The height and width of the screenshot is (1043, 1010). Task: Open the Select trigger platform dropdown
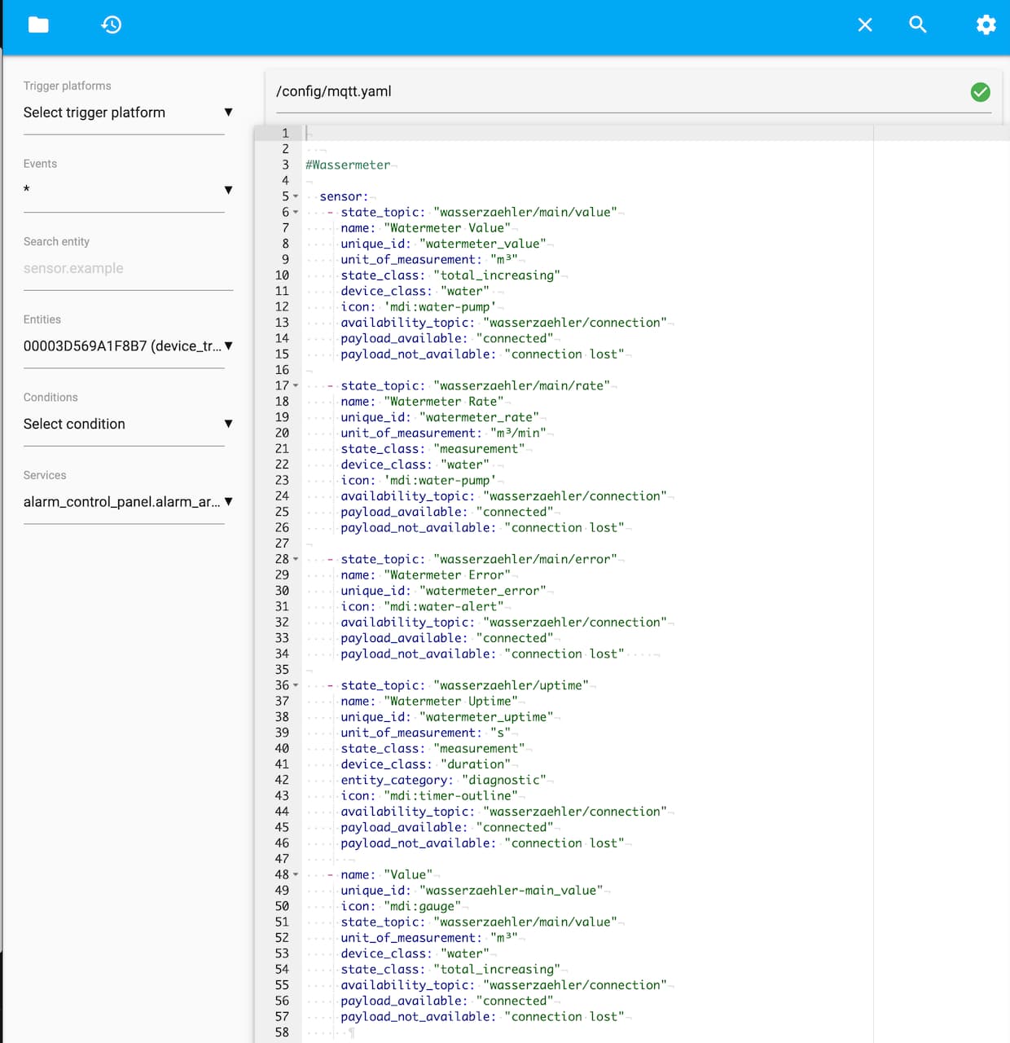tap(128, 112)
